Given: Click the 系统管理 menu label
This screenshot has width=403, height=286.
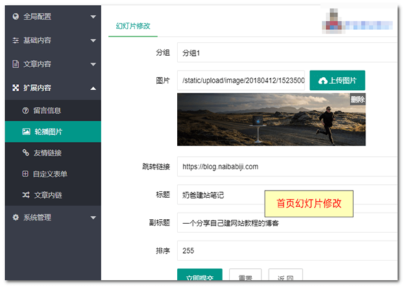Looking at the screenshot, I should [37, 217].
